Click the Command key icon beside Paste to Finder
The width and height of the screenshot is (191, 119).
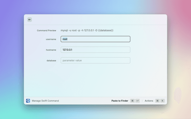pos(132,101)
